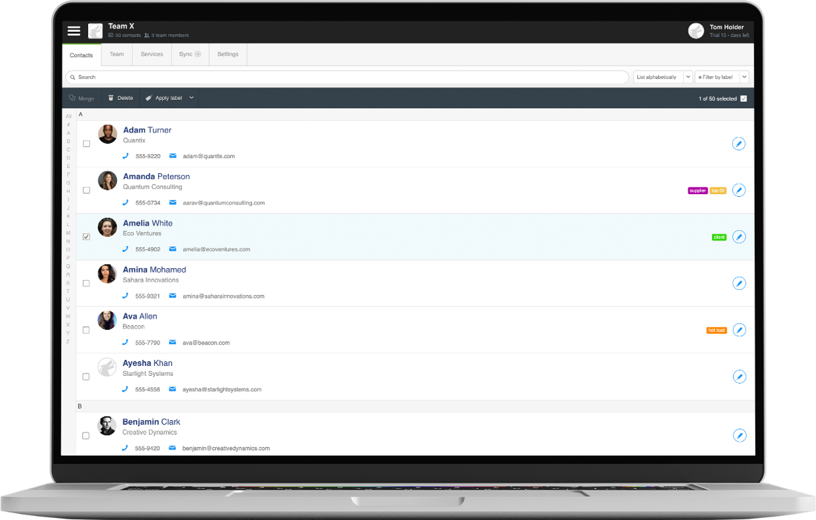Image resolution: width=816 pixels, height=520 pixels.
Task: Open the Filter by label dropdown
Action: [x=722, y=77]
